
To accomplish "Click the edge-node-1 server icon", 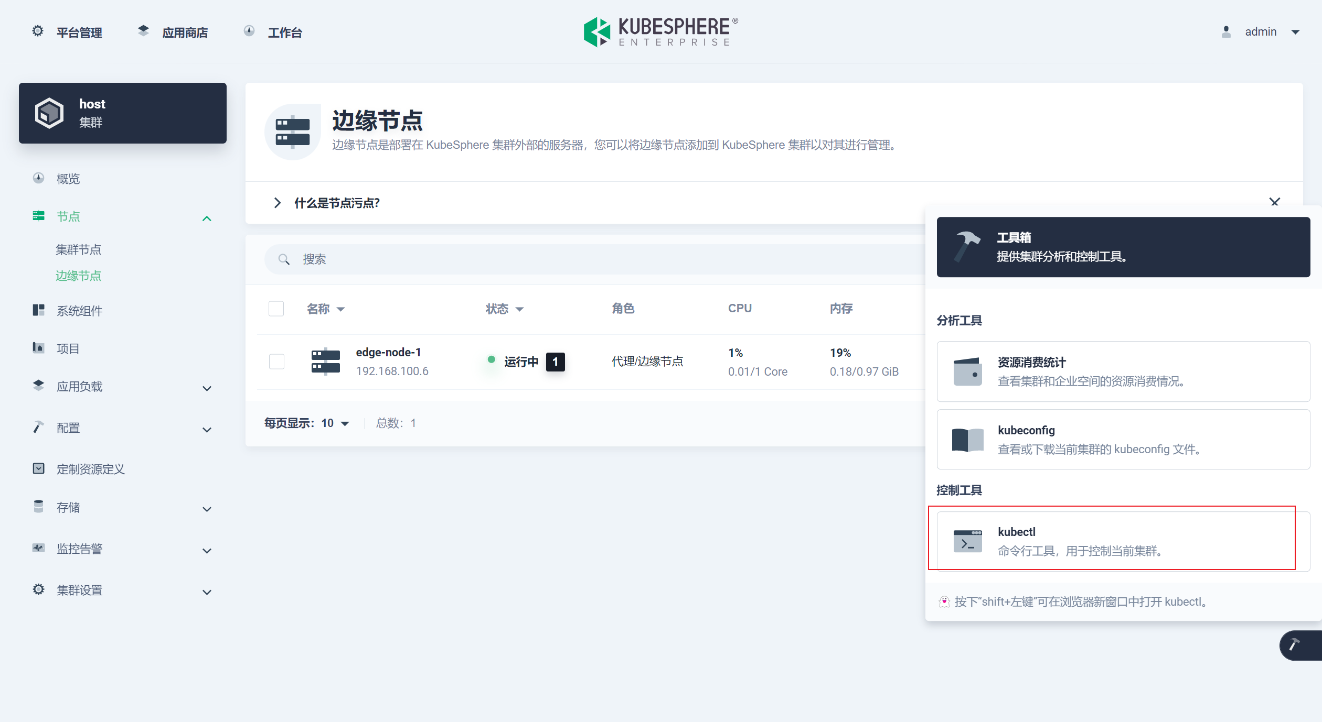I will pyautogui.click(x=325, y=362).
